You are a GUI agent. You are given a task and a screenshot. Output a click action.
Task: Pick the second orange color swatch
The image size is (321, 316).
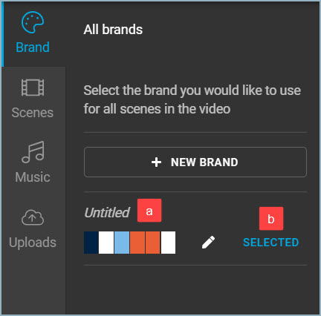[x=153, y=243]
